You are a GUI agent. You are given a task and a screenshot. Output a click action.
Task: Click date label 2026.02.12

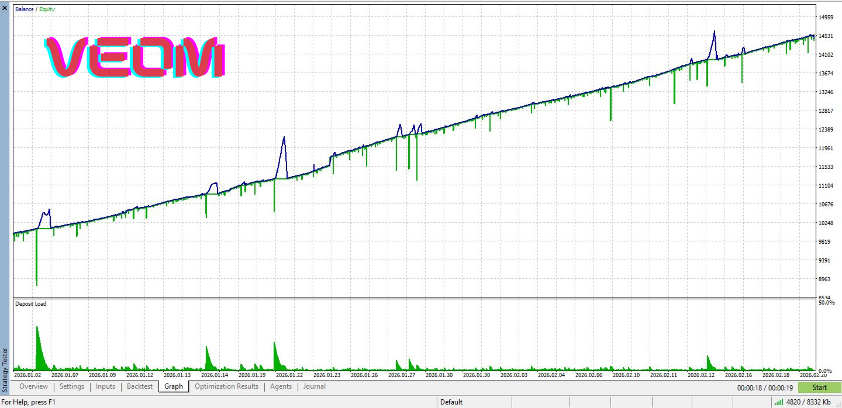tap(701, 375)
